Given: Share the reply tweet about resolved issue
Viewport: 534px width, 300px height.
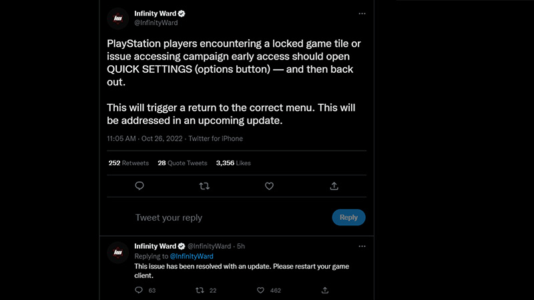Looking at the screenshot, I should pos(325,290).
